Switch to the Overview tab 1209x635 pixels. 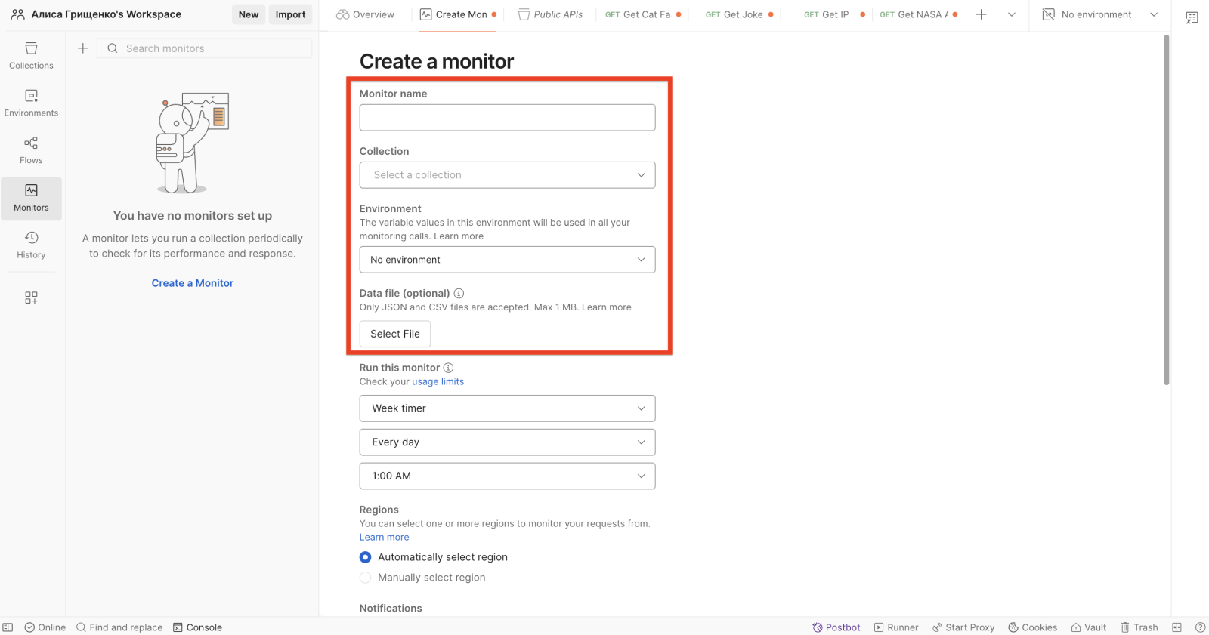(366, 14)
